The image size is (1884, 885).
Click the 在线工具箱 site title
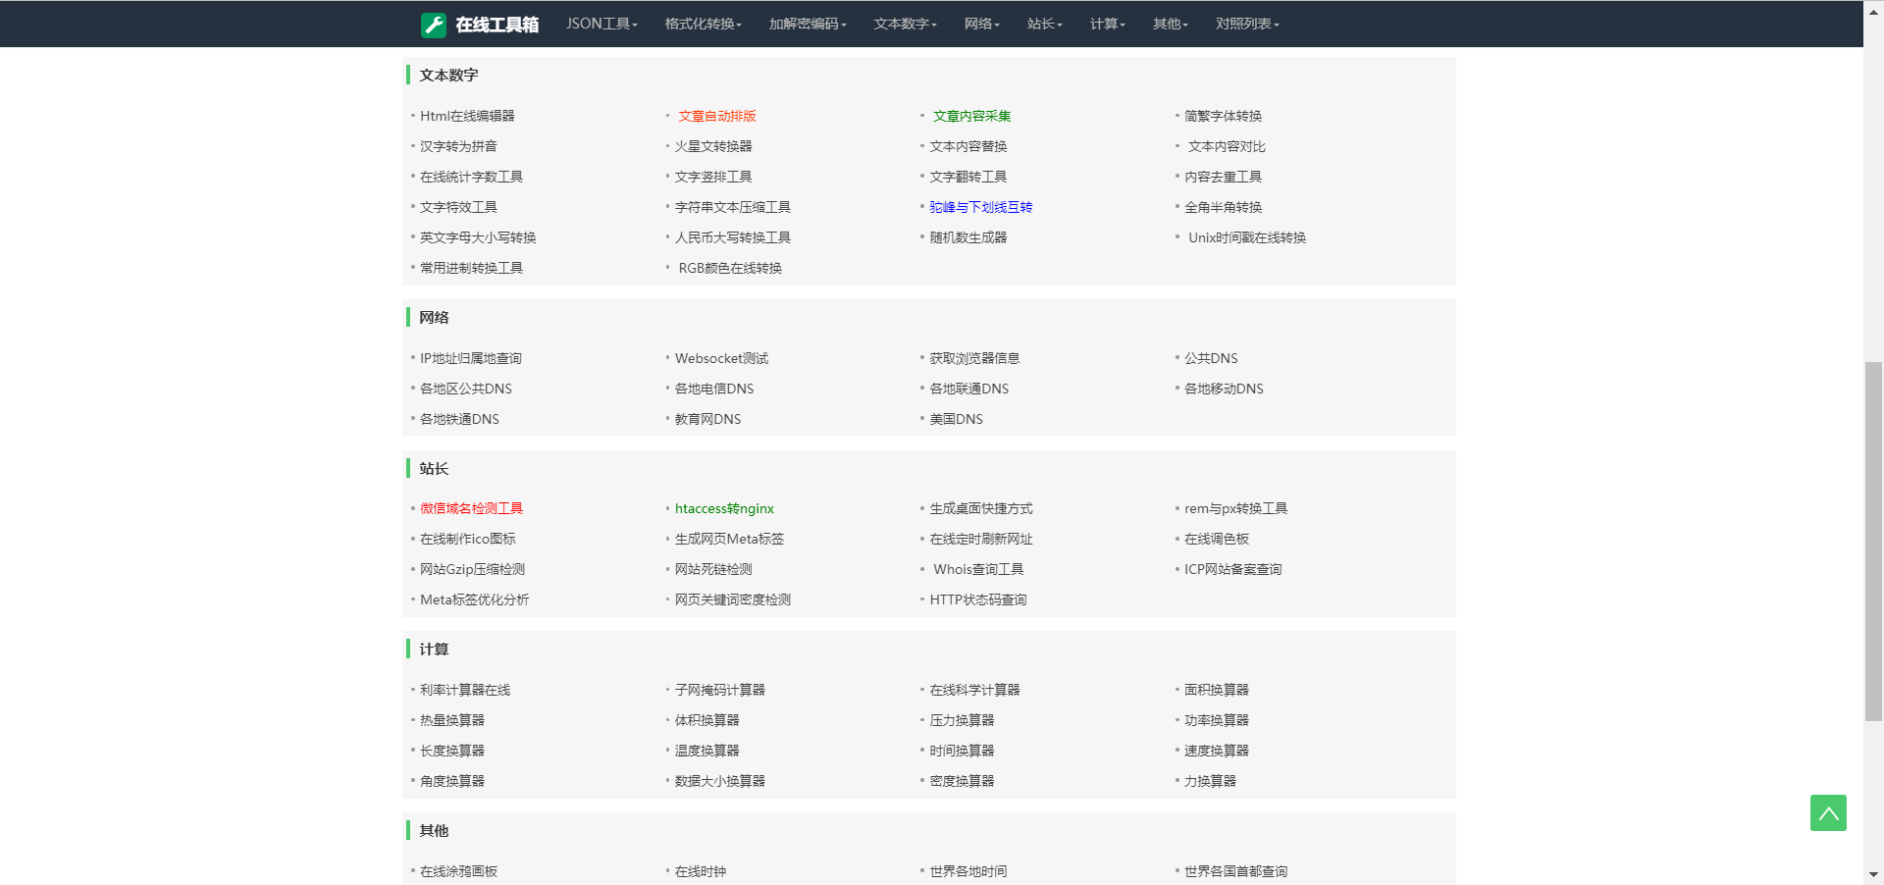[x=497, y=25]
